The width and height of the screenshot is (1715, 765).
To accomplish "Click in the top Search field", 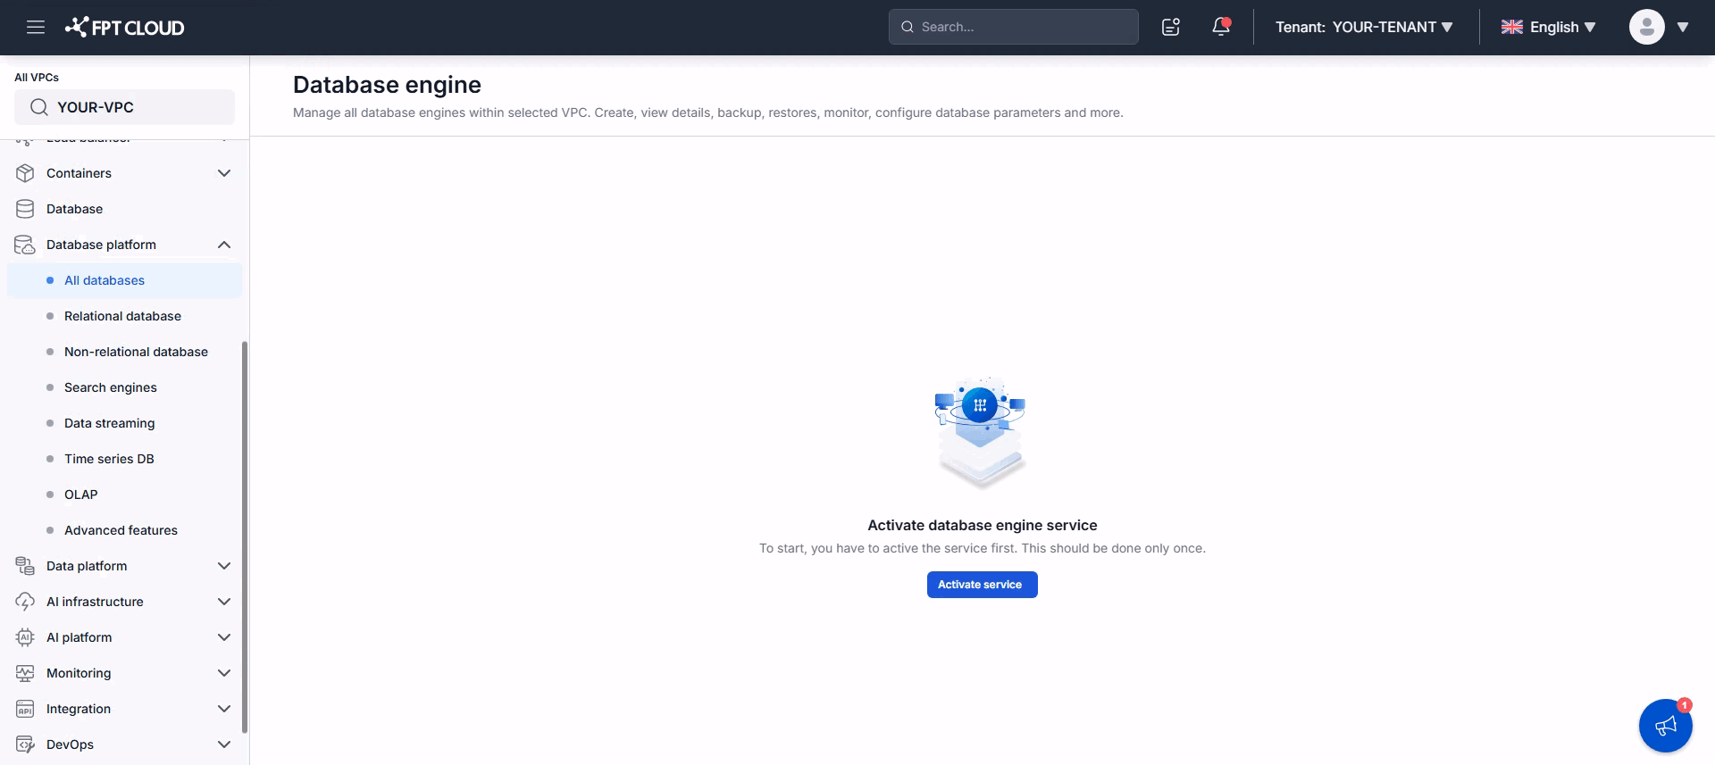I will pyautogui.click(x=1013, y=27).
